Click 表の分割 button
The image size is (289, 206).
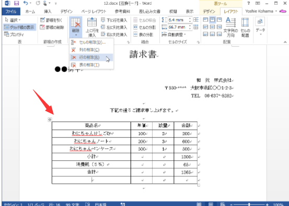(x=144, y=35)
